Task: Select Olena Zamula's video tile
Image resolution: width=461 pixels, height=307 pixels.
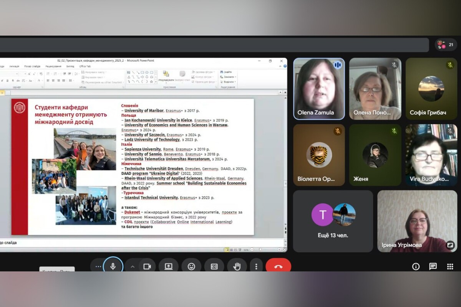Action: [x=319, y=89]
